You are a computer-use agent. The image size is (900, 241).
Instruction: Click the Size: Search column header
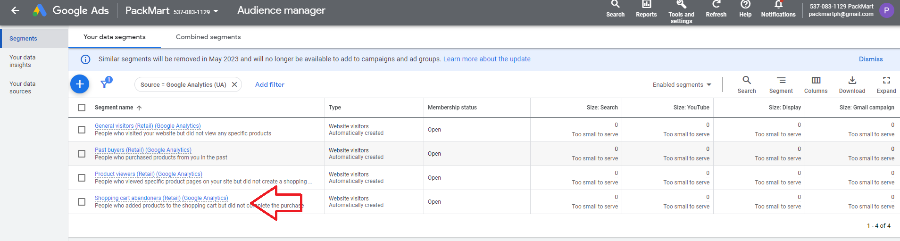click(602, 108)
